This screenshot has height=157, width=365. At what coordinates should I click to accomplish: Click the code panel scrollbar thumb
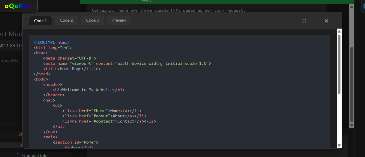click(339, 64)
